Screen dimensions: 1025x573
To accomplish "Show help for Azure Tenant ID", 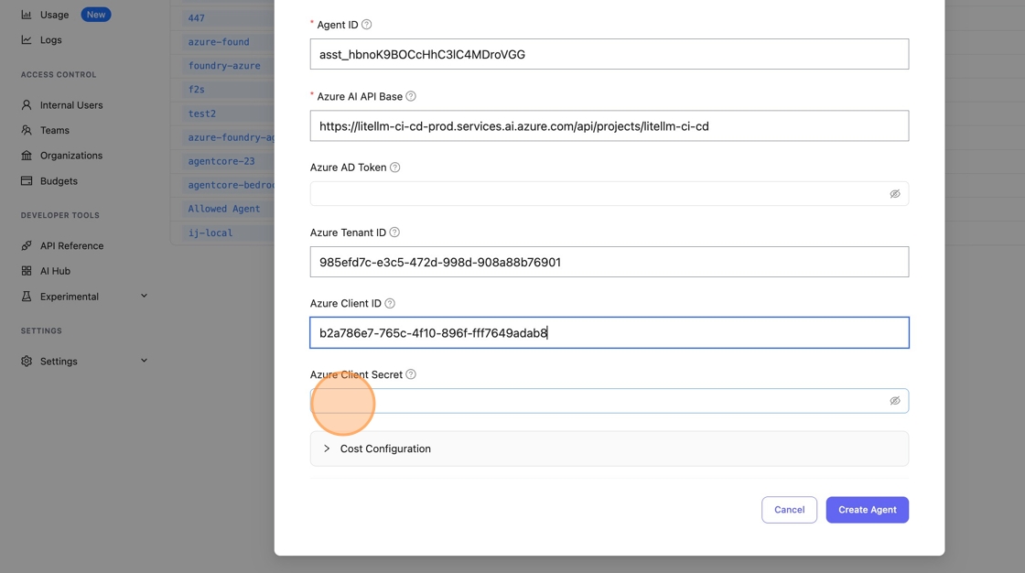I will click(x=394, y=232).
